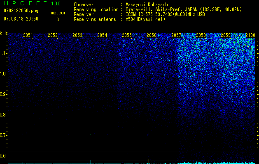The height and width of the screenshot is (164, 259).
Task: Click time marker 2051
Action: tap(28, 35)
